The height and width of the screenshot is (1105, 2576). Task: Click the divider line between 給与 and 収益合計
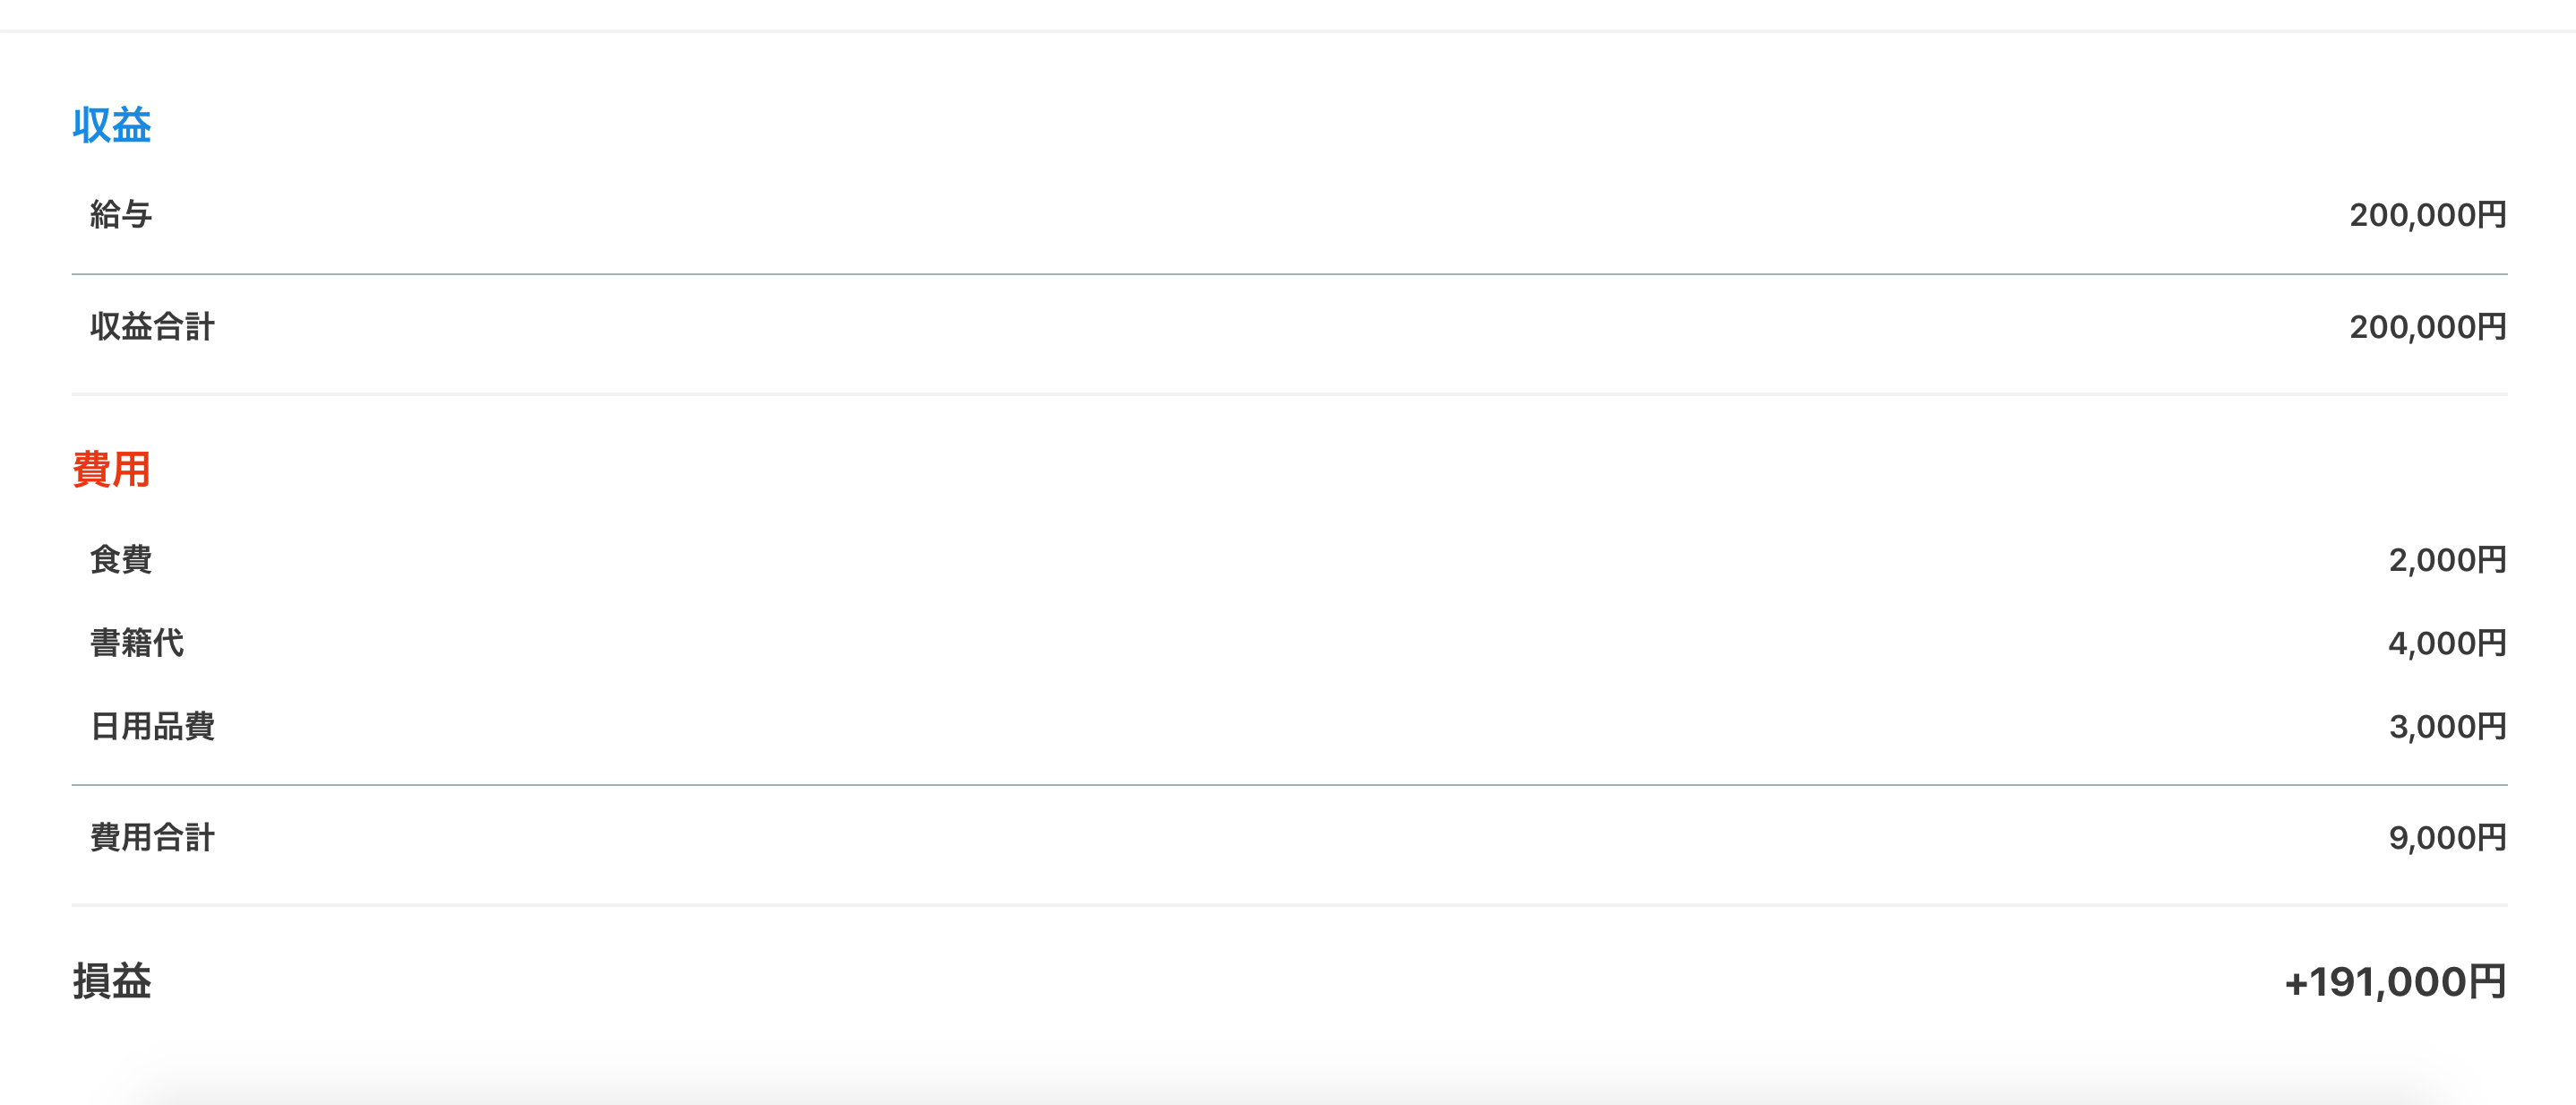pos(1288,273)
